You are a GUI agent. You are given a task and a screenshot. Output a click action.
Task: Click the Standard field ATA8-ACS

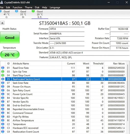point(89,53)
